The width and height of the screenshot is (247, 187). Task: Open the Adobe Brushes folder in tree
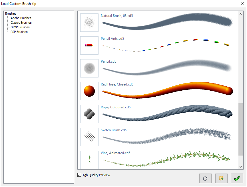click(x=21, y=18)
